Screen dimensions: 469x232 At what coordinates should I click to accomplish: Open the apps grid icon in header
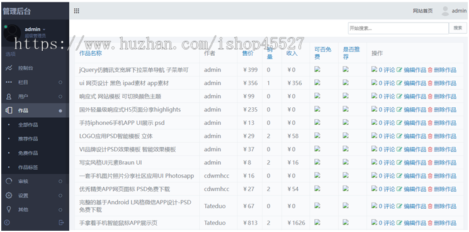click(x=77, y=11)
